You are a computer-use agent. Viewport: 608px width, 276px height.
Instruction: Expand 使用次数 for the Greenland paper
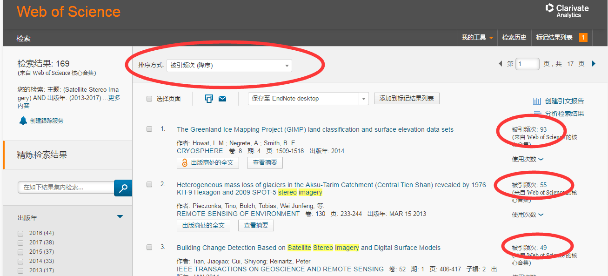[x=528, y=159]
